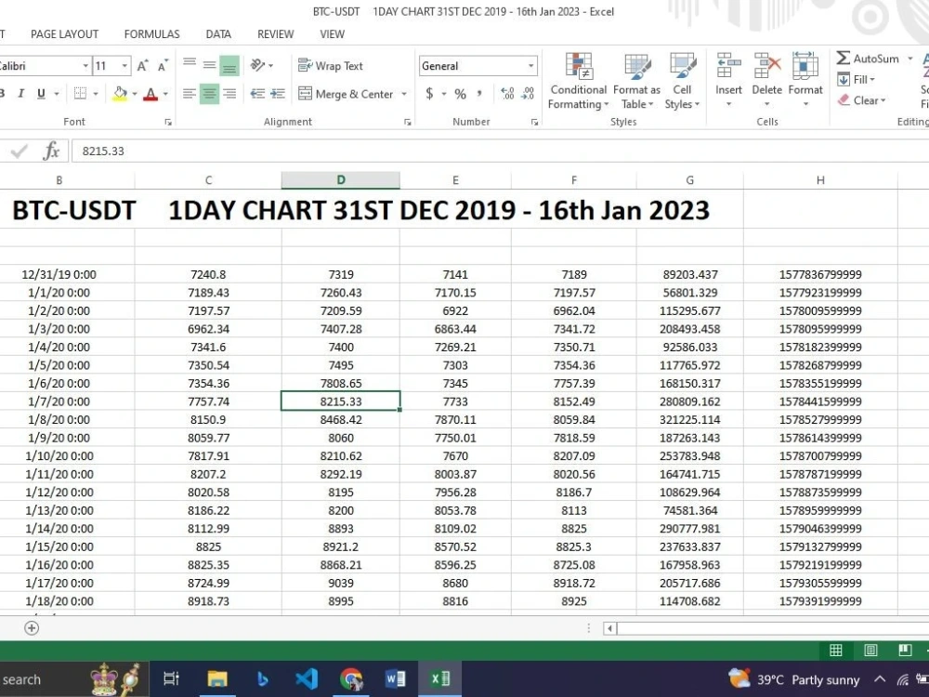Set Top Align for cells
Image resolution: width=929 pixels, height=697 pixels.
coord(190,65)
